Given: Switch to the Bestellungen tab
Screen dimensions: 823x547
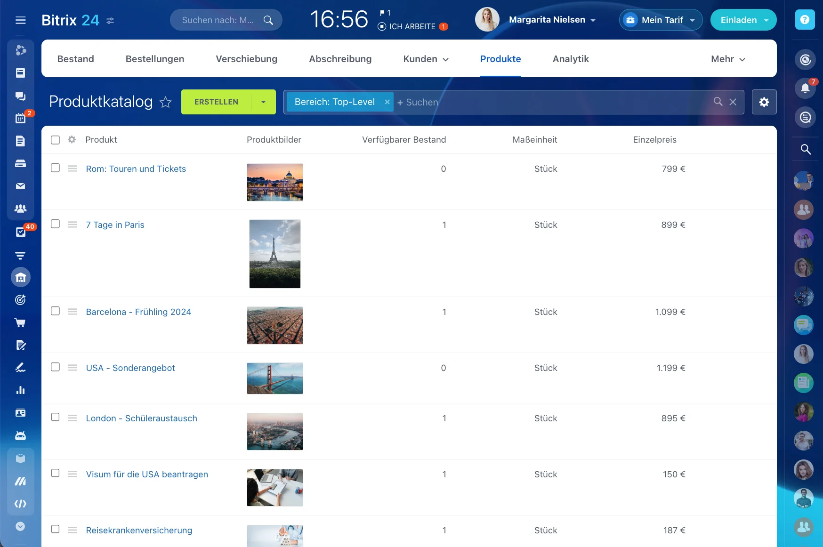Looking at the screenshot, I should click(x=154, y=59).
